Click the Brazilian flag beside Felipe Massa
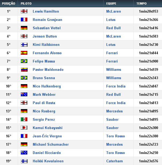Viewport: 162px width, 165px height. tap(24, 61)
